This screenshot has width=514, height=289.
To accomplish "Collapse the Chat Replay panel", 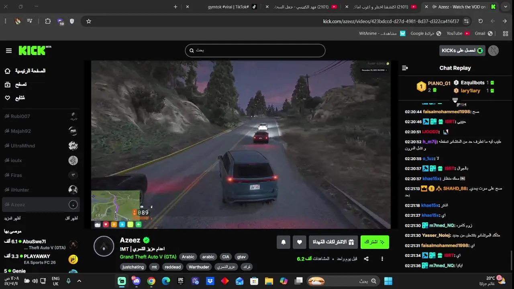I will pyautogui.click(x=405, y=68).
